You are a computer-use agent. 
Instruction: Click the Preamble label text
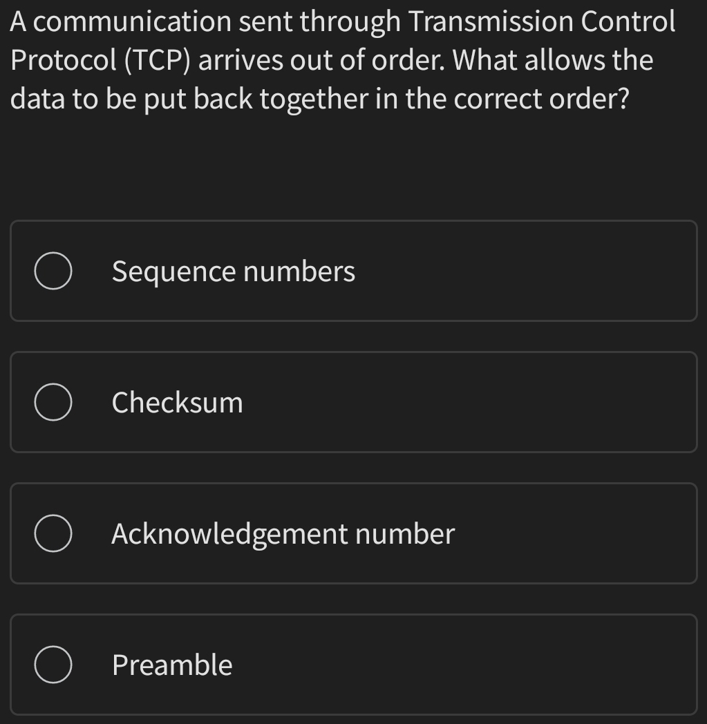click(171, 665)
